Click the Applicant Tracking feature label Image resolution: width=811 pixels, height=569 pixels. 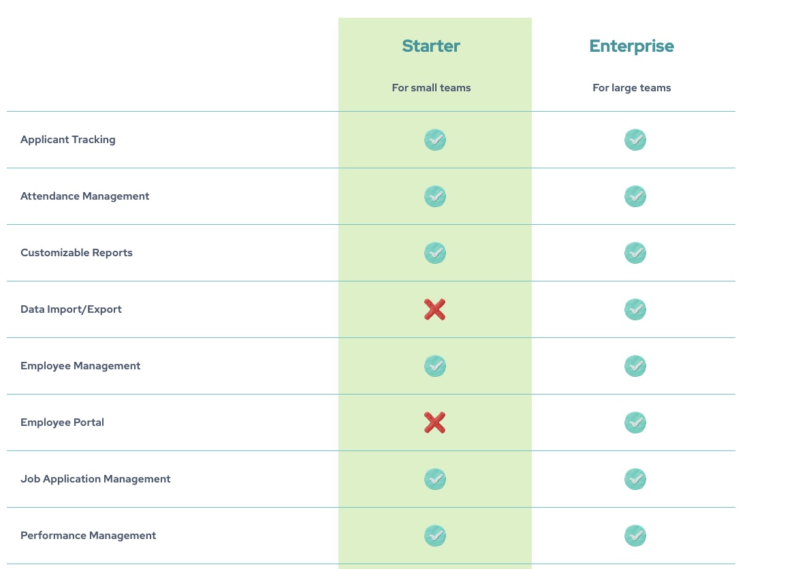68,140
